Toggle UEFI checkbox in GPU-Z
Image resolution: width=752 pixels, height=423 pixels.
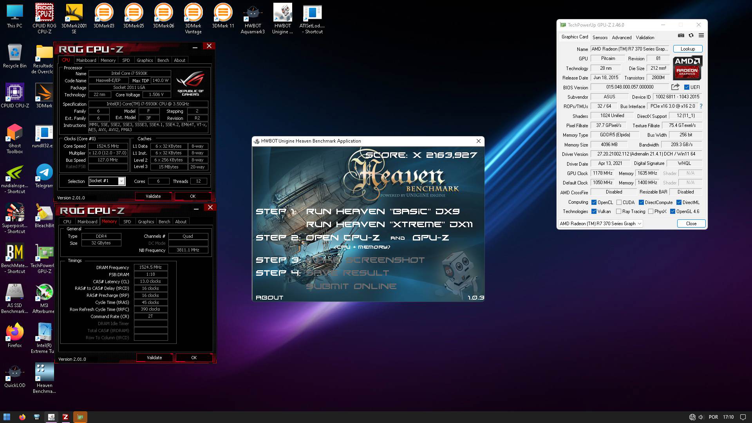687,87
